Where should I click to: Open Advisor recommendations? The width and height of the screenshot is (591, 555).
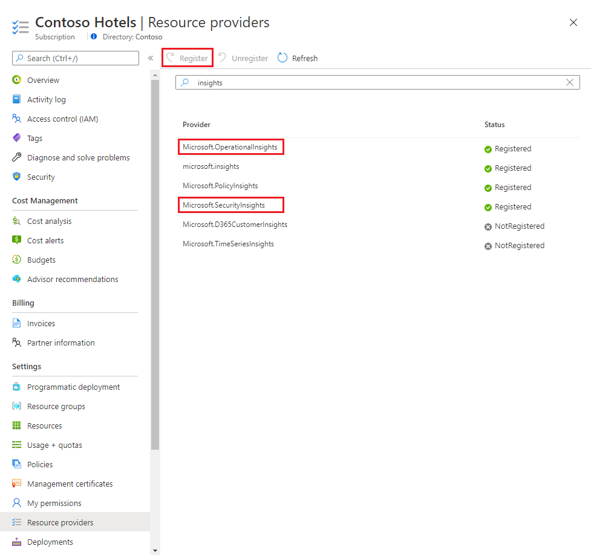(x=73, y=279)
